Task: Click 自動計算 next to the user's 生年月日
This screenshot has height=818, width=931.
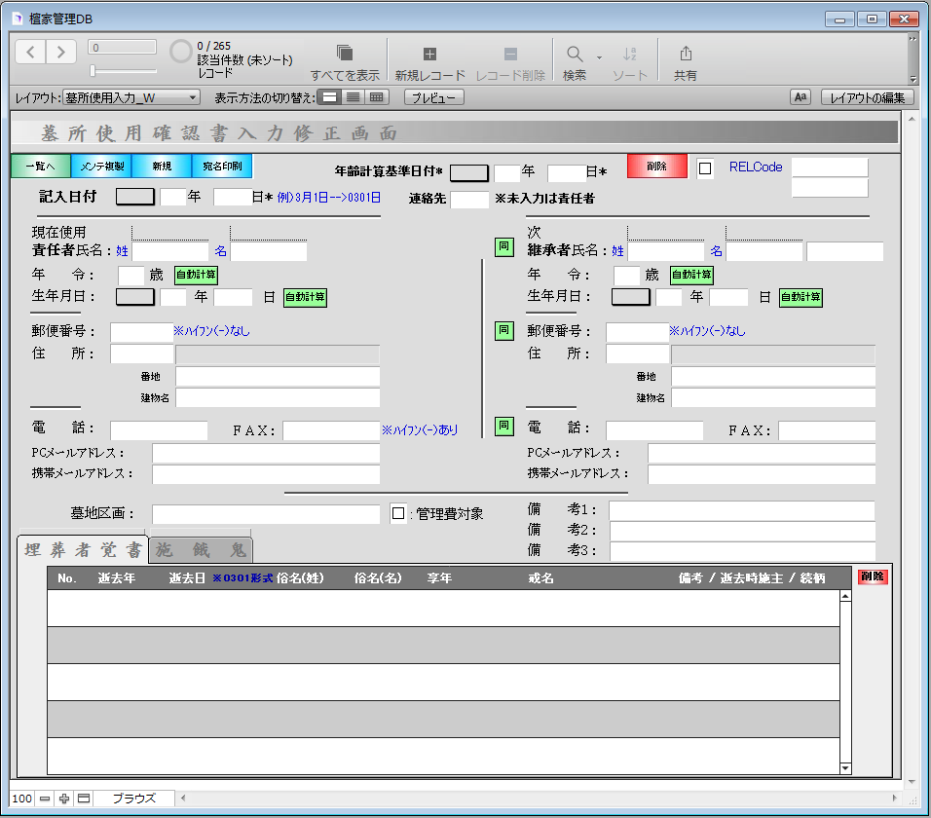Action: pyautogui.click(x=305, y=297)
